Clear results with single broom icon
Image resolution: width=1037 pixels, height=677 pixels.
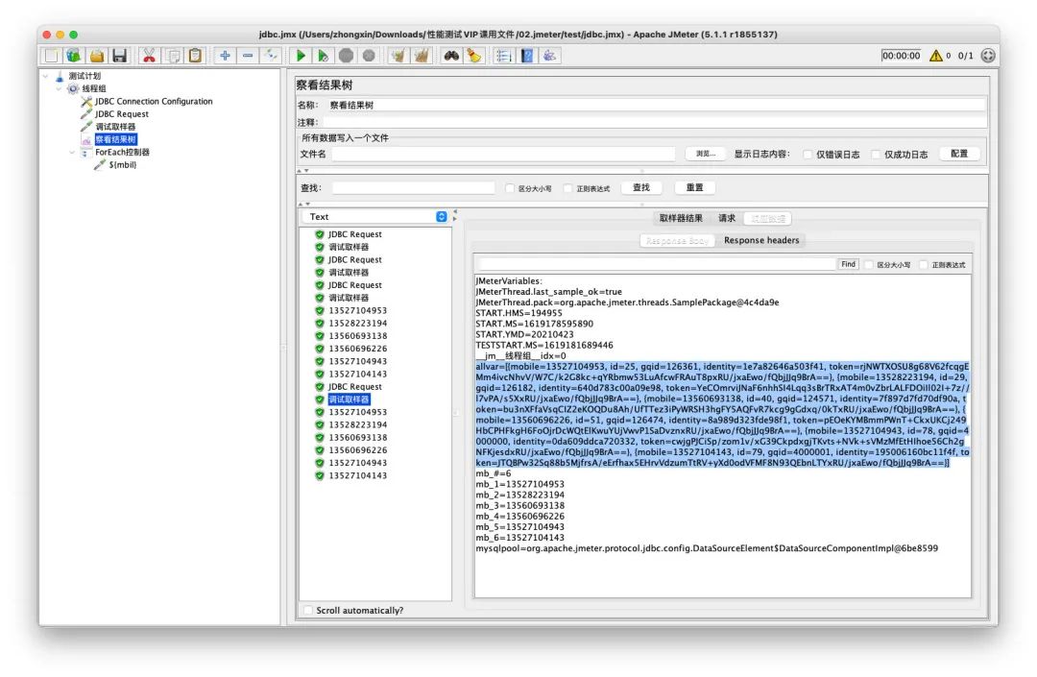pos(398,56)
